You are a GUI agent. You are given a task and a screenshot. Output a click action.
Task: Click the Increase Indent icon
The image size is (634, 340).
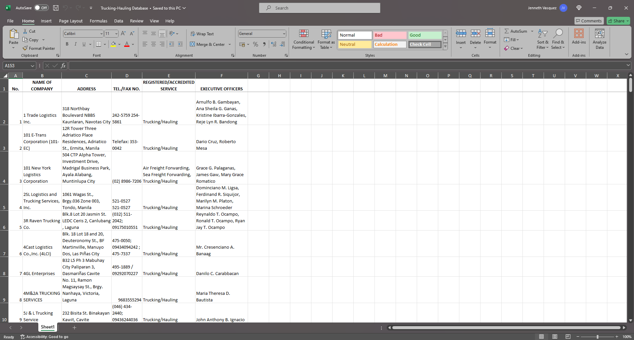pyautogui.click(x=180, y=44)
